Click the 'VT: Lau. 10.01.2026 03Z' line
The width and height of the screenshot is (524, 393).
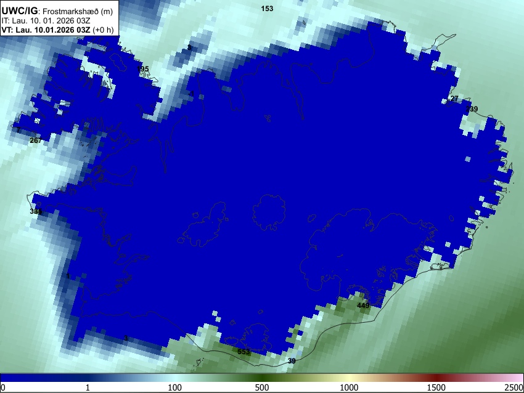pyautogui.click(x=46, y=30)
